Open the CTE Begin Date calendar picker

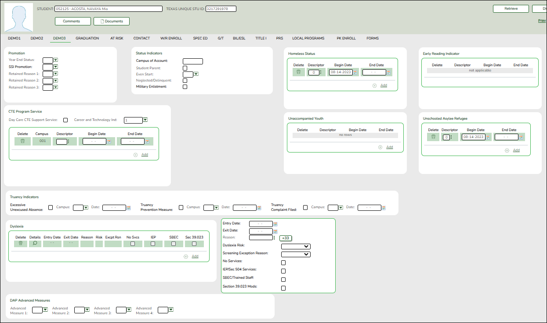coord(109,142)
